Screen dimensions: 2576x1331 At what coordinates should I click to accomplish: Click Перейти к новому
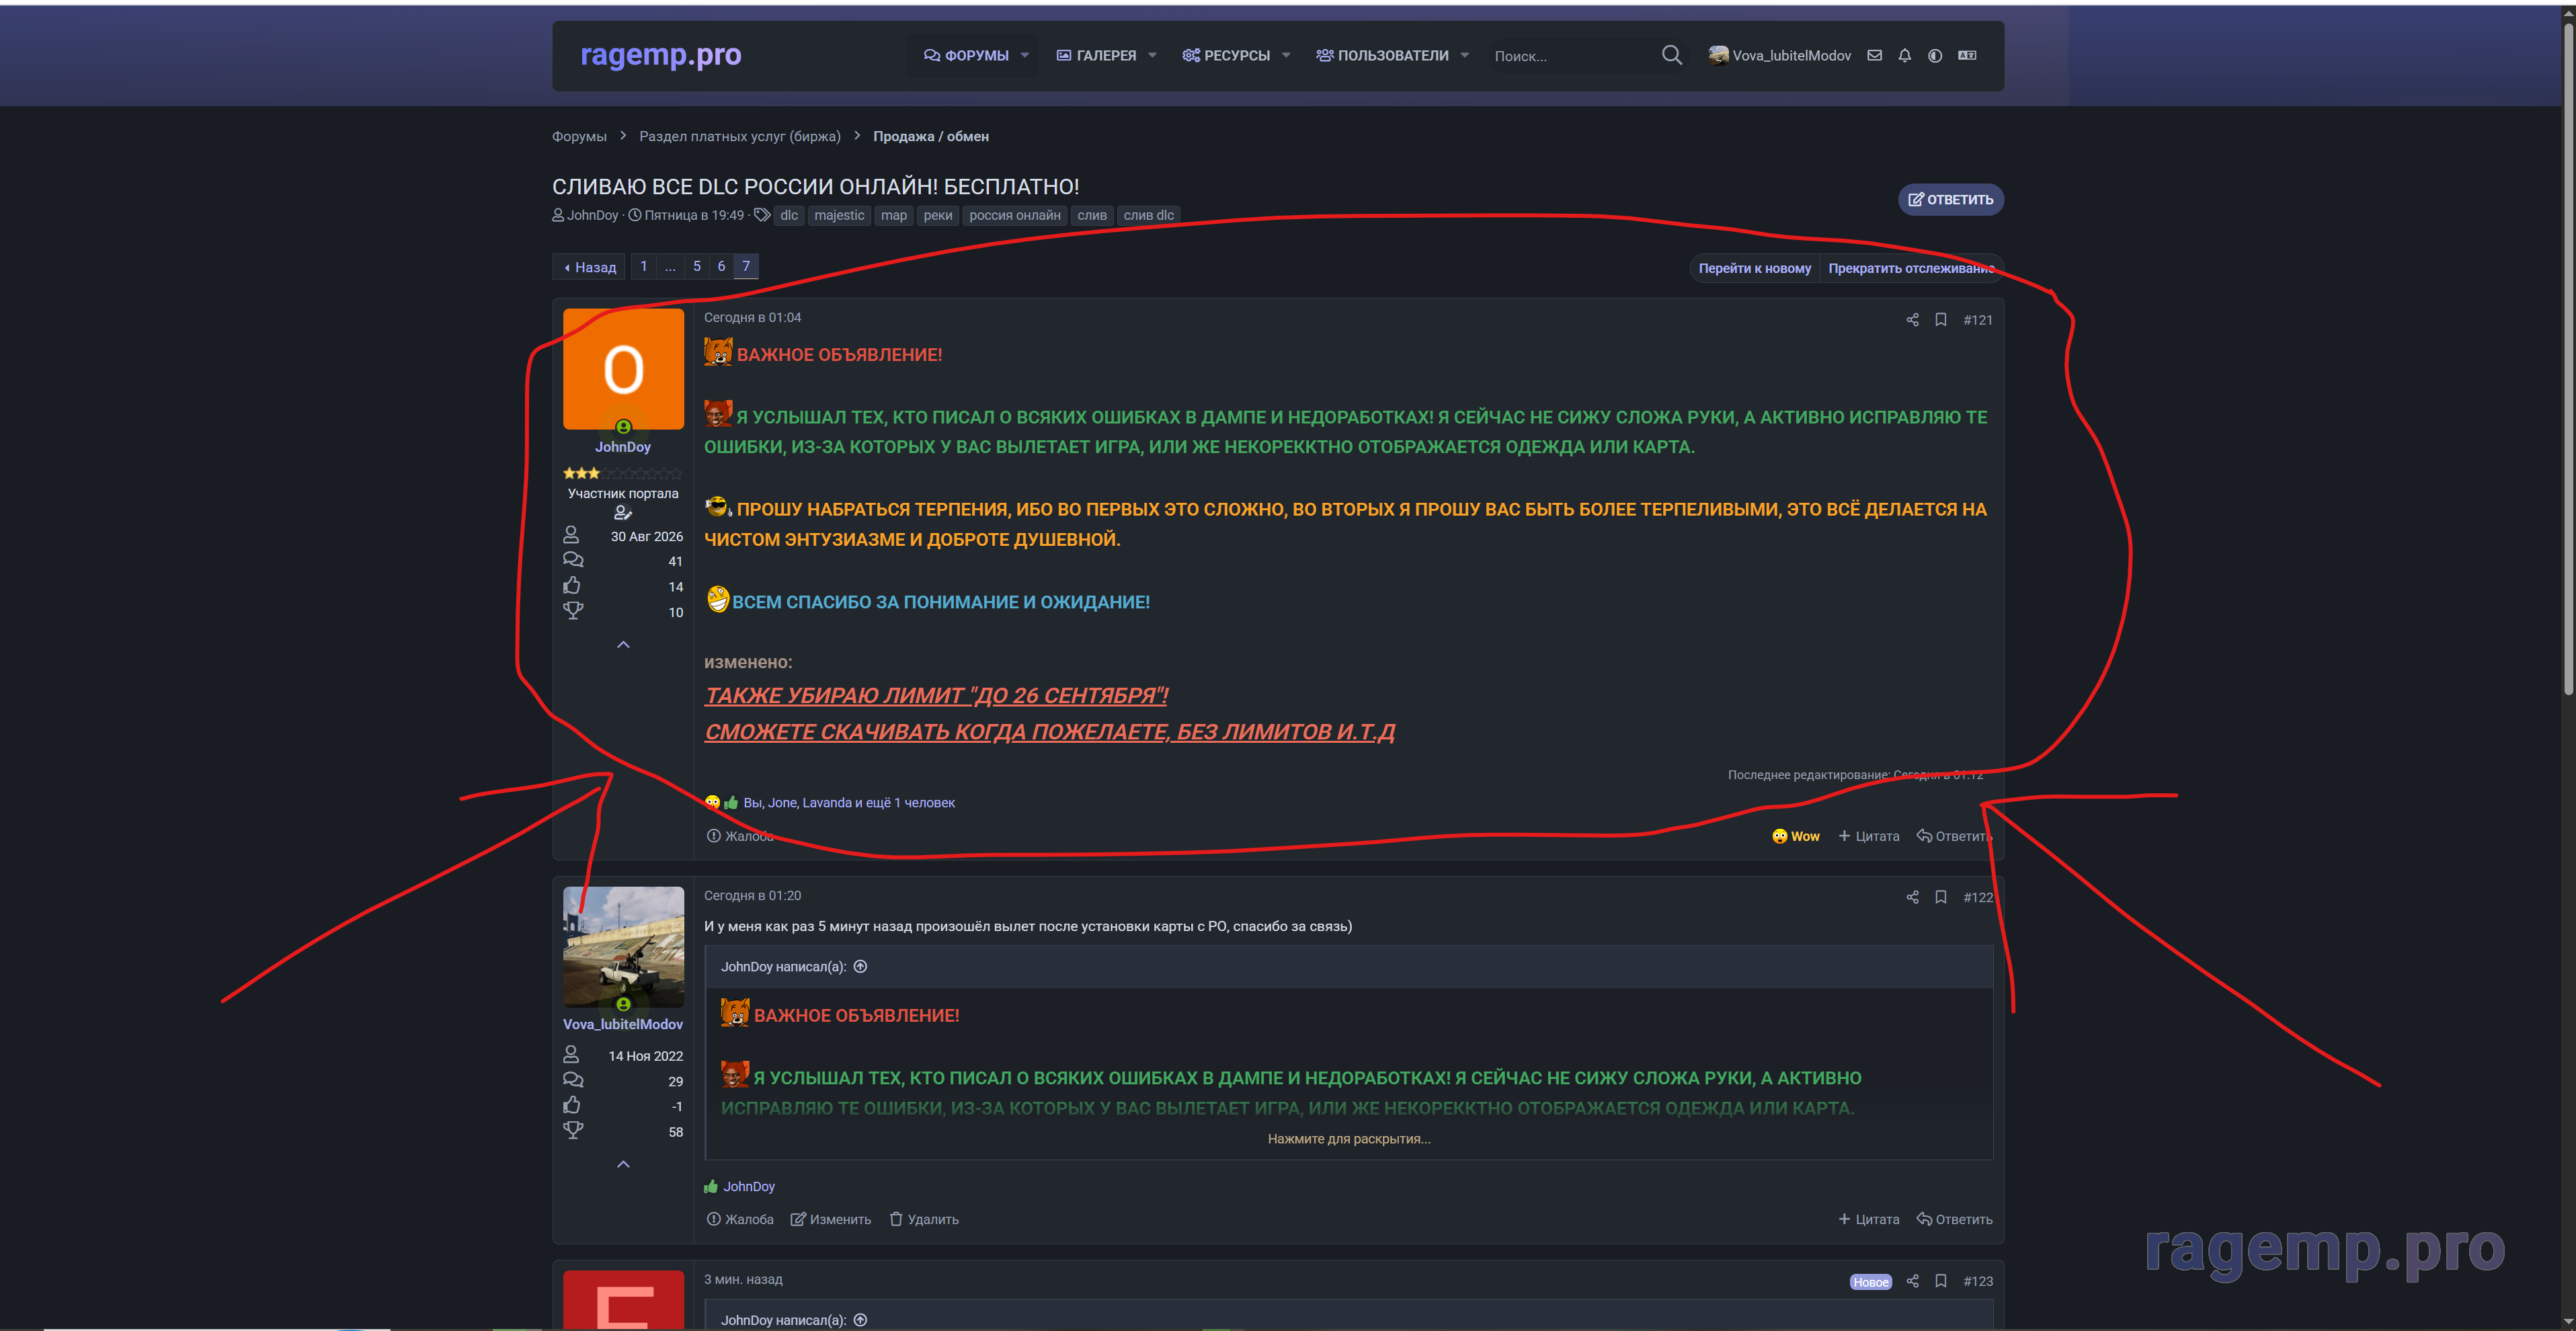pyautogui.click(x=1754, y=268)
